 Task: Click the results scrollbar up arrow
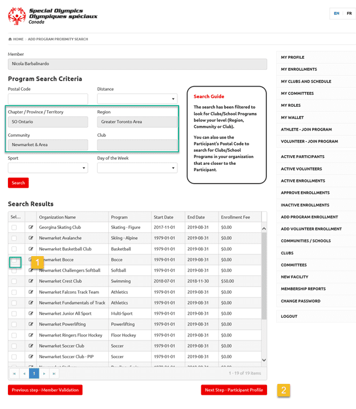click(x=264, y=229)
